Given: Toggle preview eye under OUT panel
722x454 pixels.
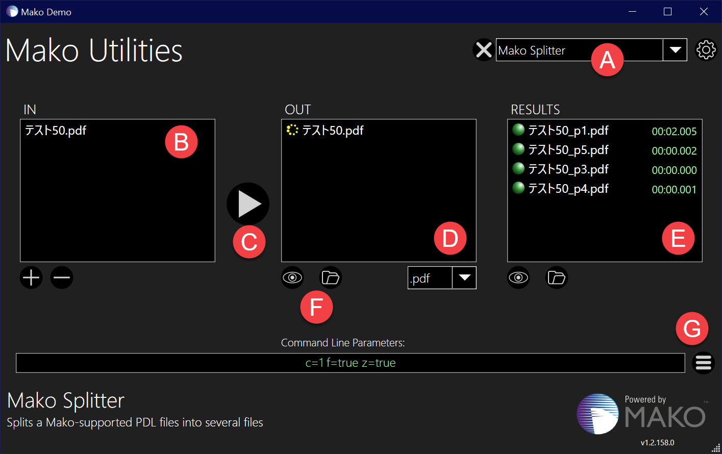Looking at the screenshot, I should [x=292, y=278].
